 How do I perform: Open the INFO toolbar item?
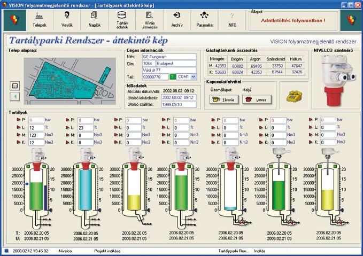(x=231, y=20)
